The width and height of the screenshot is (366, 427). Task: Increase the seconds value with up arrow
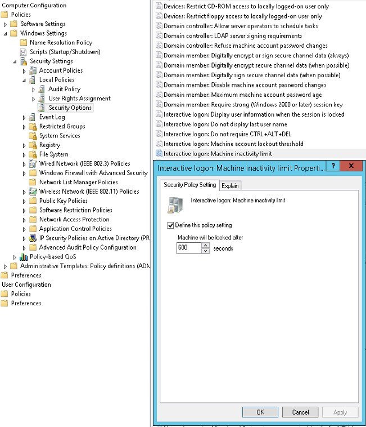coord(205,245)
